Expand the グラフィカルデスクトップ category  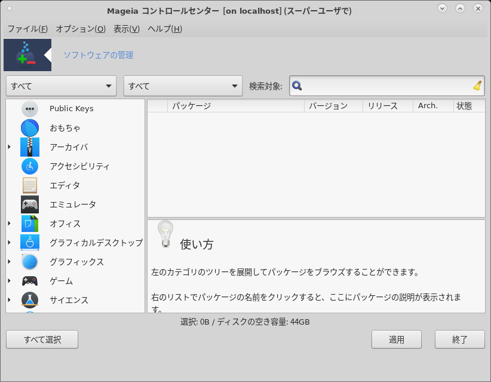coord(9,242)
